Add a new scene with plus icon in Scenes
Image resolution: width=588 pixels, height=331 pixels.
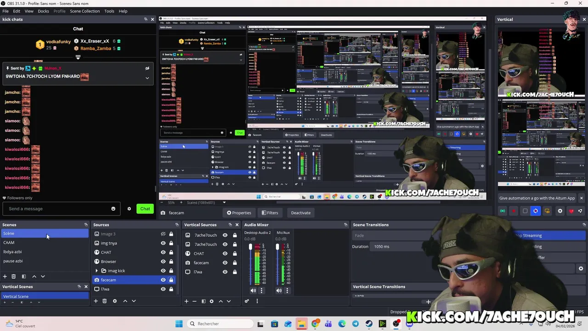click(5, 276)
